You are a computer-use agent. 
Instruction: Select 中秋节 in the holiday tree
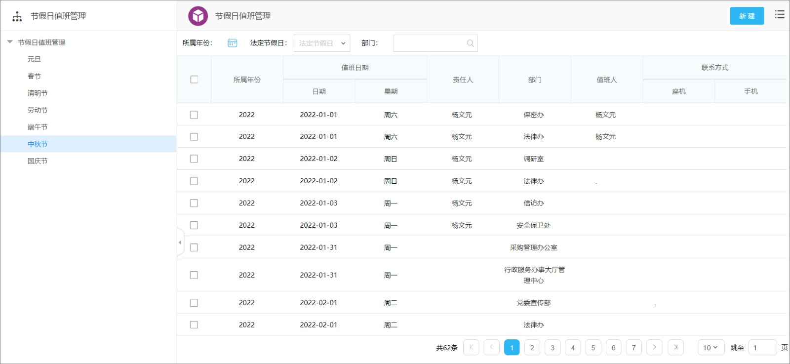pyautogui.click(x=38, y=144)
